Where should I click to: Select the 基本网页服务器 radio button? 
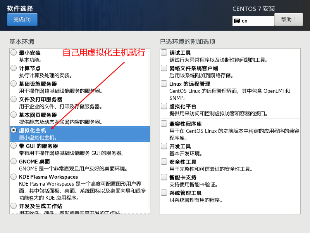pyautogui.click(x=14, y=115)
